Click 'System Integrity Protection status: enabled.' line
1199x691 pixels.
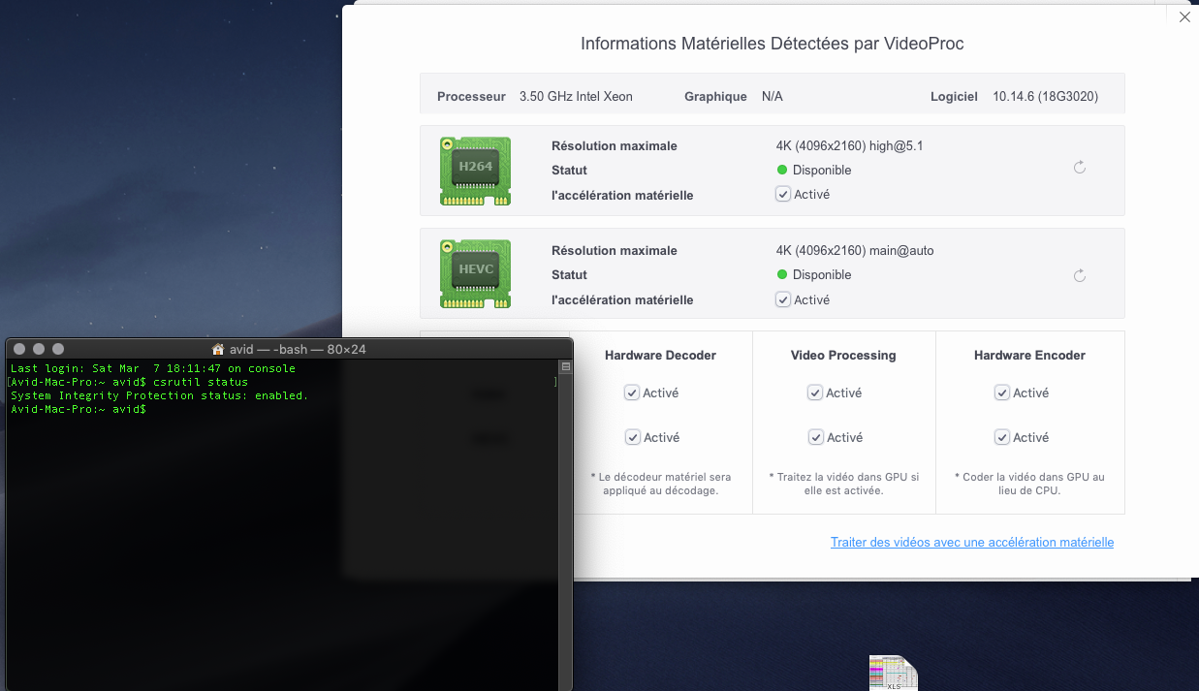click(159, 395)
